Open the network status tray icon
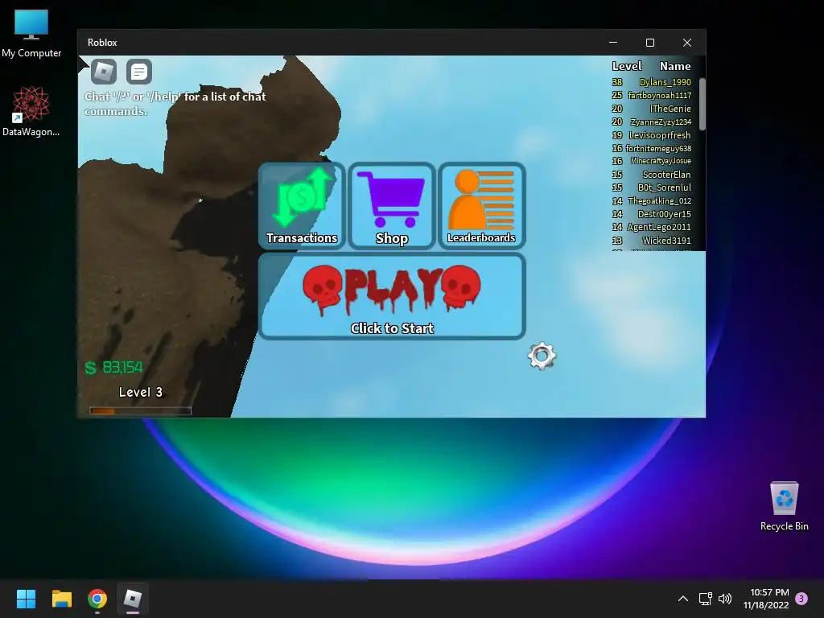Screen dimensions: 824x618 pyautogui.click(x=705, y=599)
